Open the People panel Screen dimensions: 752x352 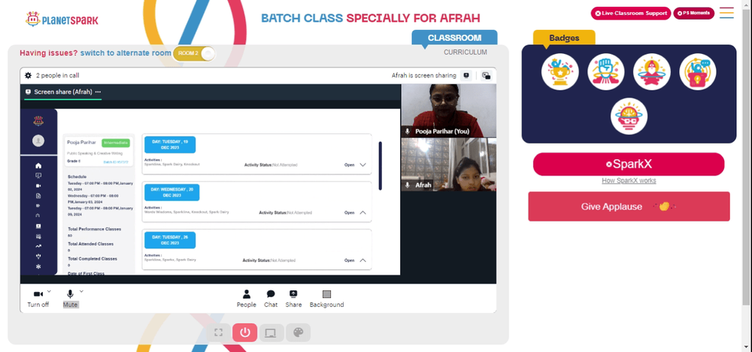pyautogui.click(x=246, y=299)
